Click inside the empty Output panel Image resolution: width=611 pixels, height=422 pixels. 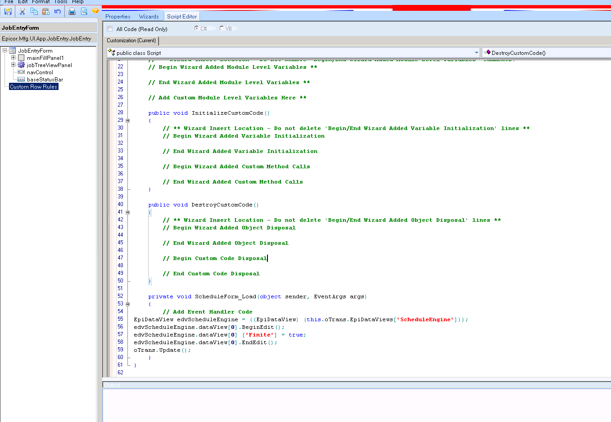coord(357,405)
